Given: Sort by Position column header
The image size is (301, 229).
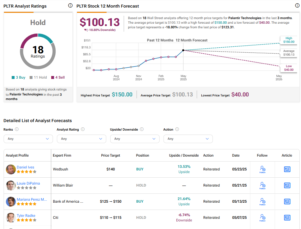Looking at the screenshot, I should (x=142, y=155).
